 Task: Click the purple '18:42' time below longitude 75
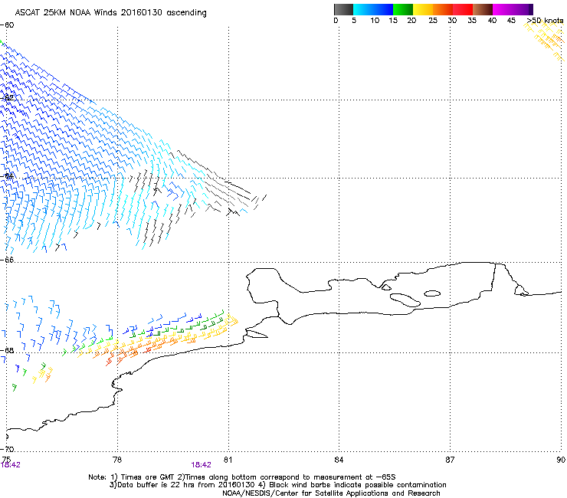(x=11, y=465)
